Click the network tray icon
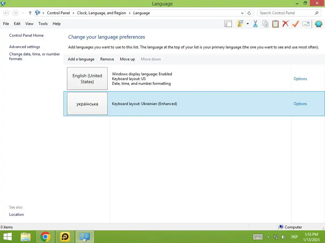 pyautogui.click(x=276, y=237)
